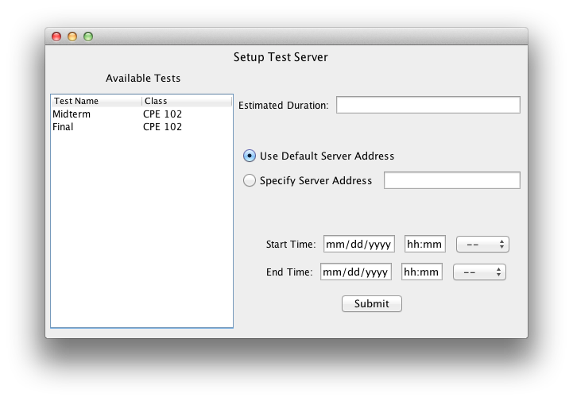Click the Start Time hh:mm field
The width and height of the screenshot is (573, 401).
425,244
